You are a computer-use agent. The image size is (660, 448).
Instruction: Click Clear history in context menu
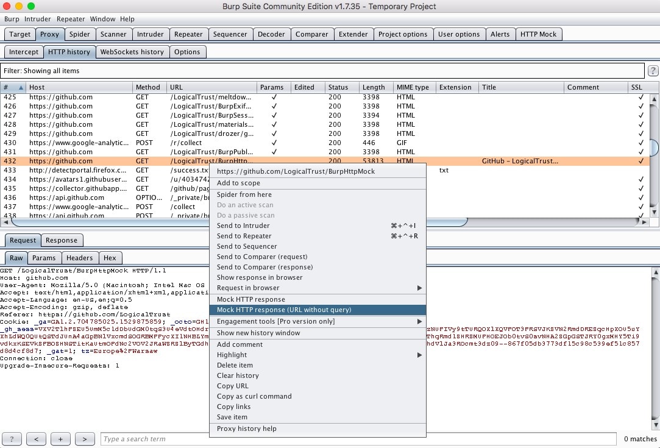click(237, 375)
